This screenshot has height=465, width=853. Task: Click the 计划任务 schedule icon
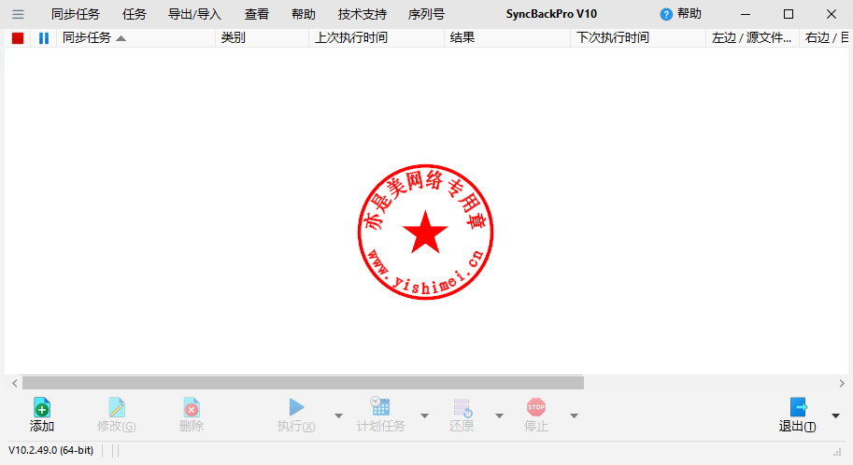[380, 406]
